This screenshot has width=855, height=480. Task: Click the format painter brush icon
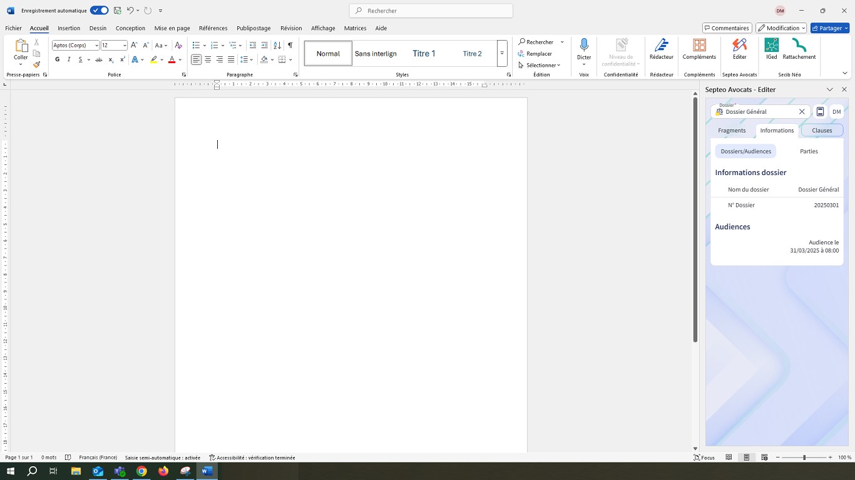point(36,64)
